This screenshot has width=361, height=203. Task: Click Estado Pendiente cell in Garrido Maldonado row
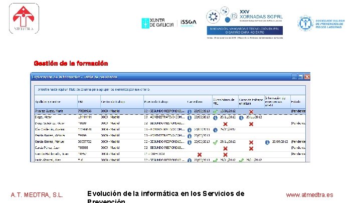[298, 154]
